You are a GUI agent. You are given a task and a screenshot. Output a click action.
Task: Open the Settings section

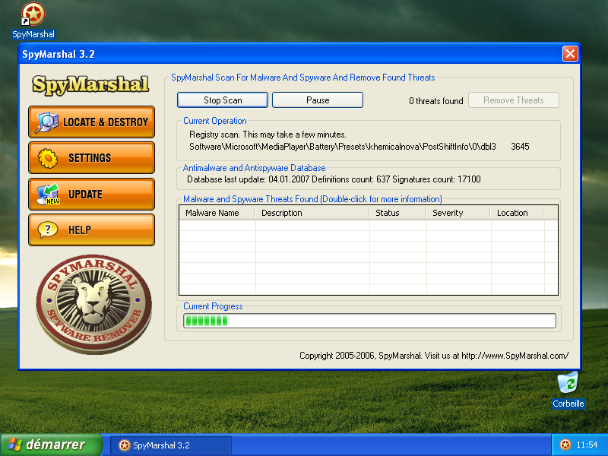(91, 158)
